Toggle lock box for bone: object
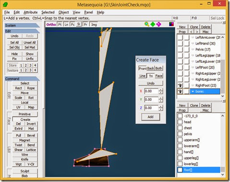 click(x=186, y=91)
